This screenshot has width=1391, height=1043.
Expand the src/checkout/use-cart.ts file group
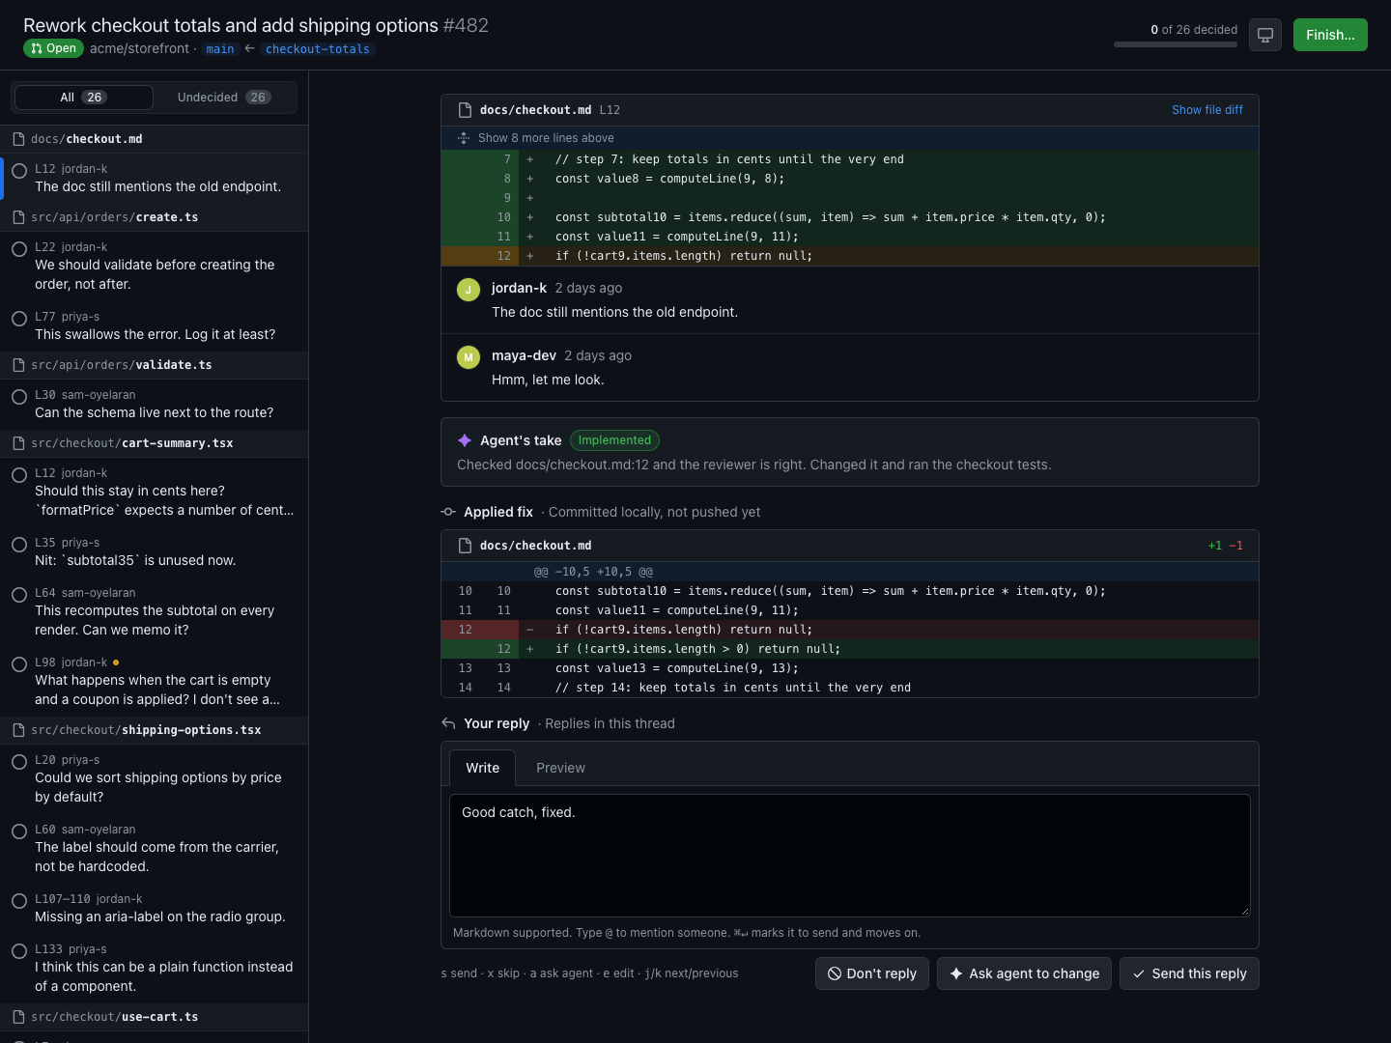coord(155,1017)
